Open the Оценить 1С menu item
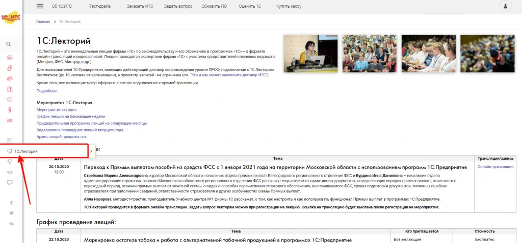The image size is (522, 243). [250, 6]
